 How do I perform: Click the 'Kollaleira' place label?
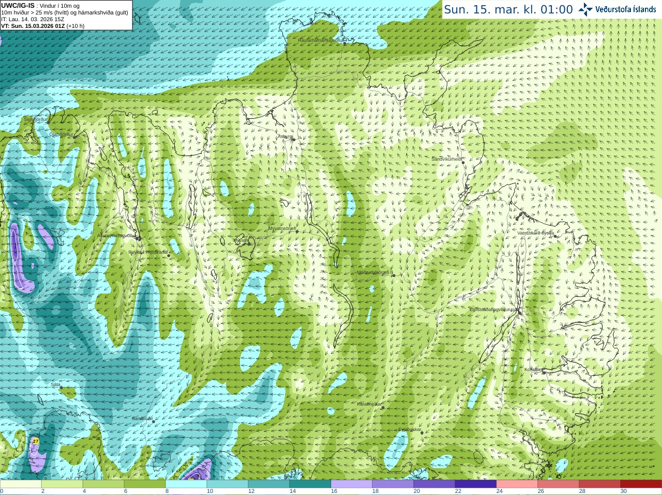pos(534,369)
